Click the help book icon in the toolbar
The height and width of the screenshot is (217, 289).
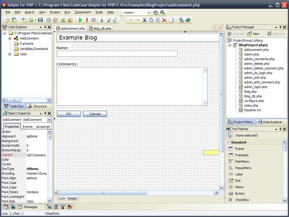tap(188, 20)
